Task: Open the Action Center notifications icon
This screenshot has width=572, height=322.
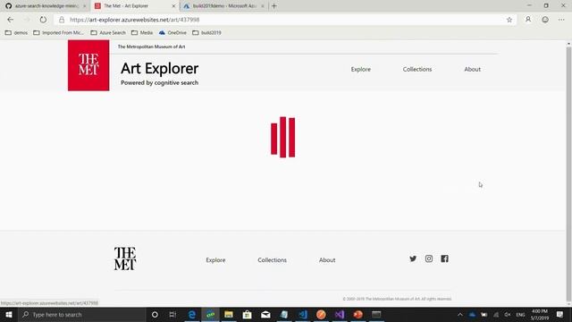Action: click(x=560, y=314)
